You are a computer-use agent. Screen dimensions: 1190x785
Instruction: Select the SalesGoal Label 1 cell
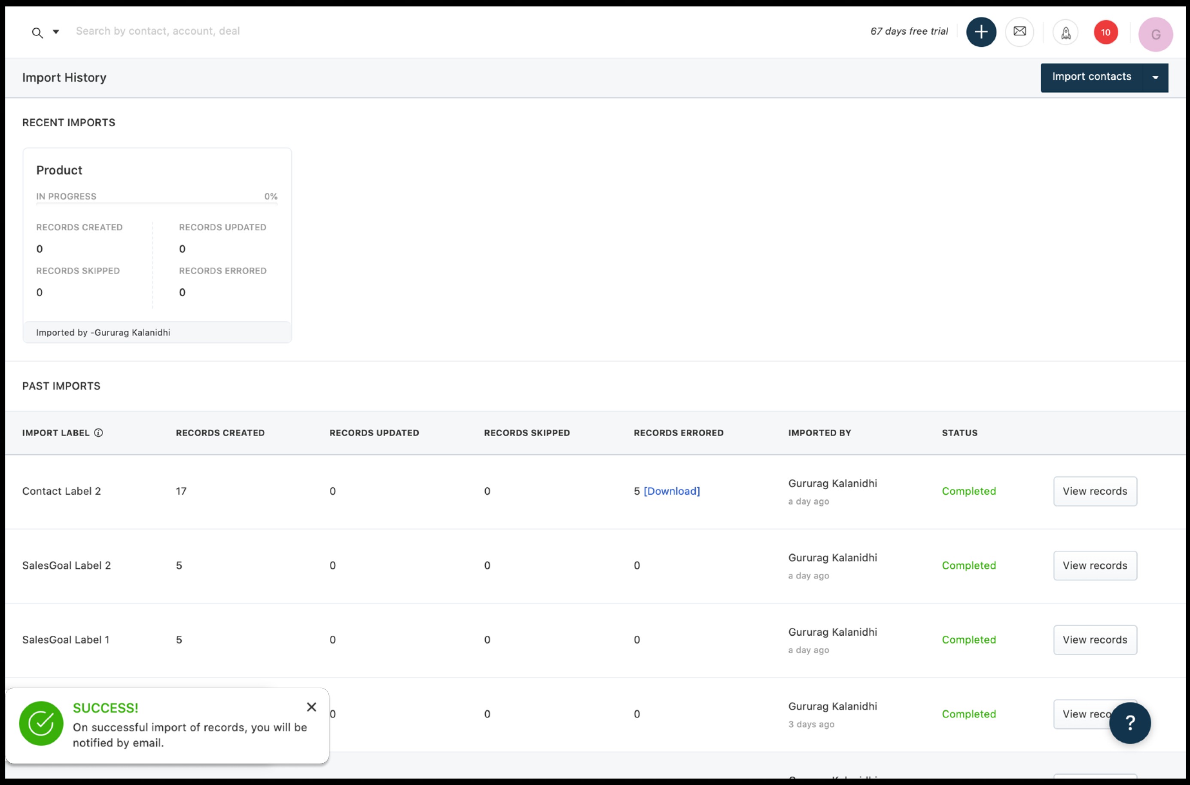66,639
